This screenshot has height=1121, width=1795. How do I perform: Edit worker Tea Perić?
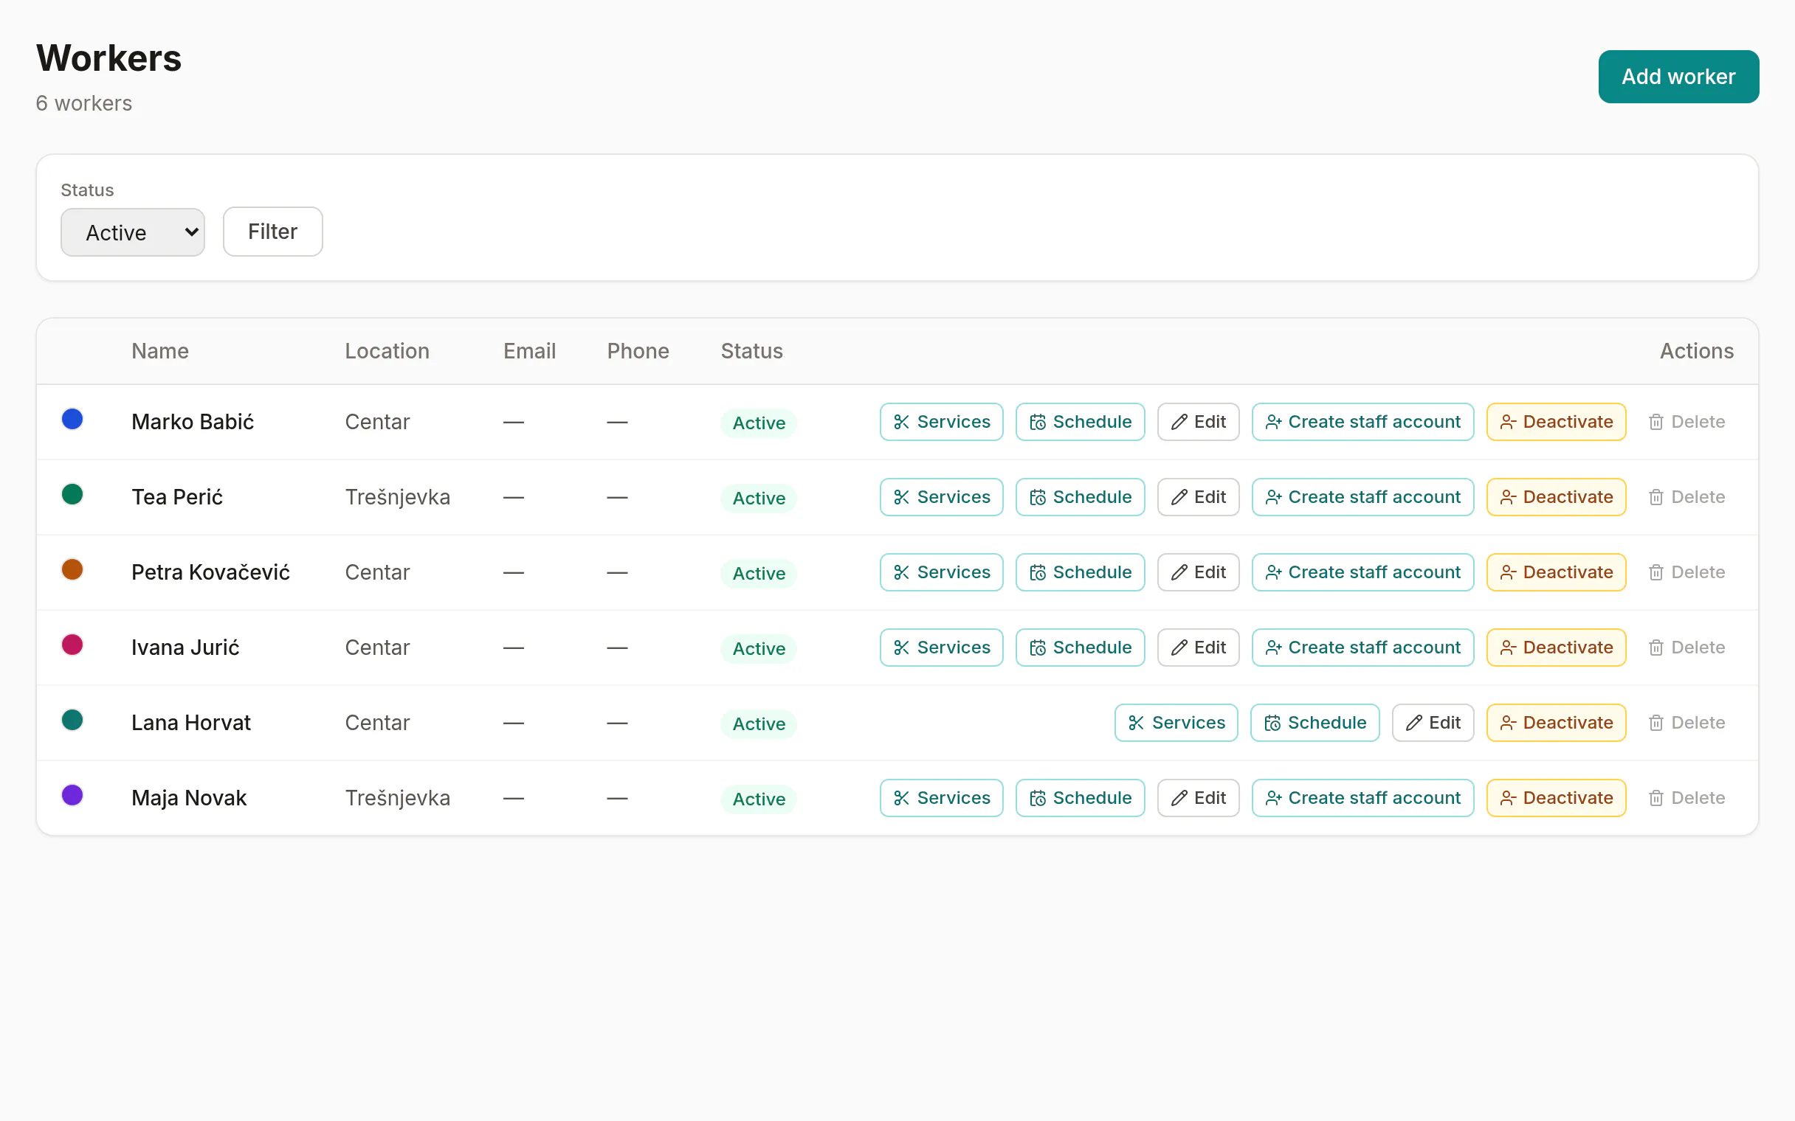[x=1198, y=497]
